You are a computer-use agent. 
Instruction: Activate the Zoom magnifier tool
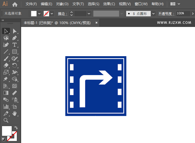[6, 121]
